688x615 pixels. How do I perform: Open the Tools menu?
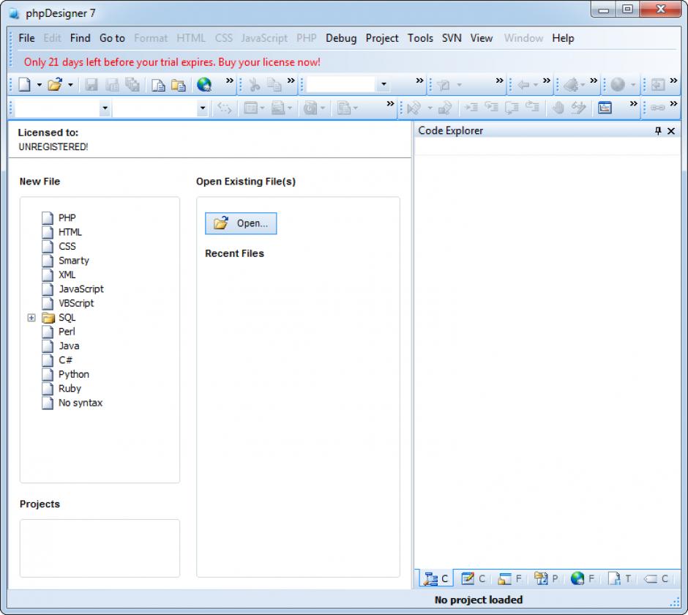420,38
